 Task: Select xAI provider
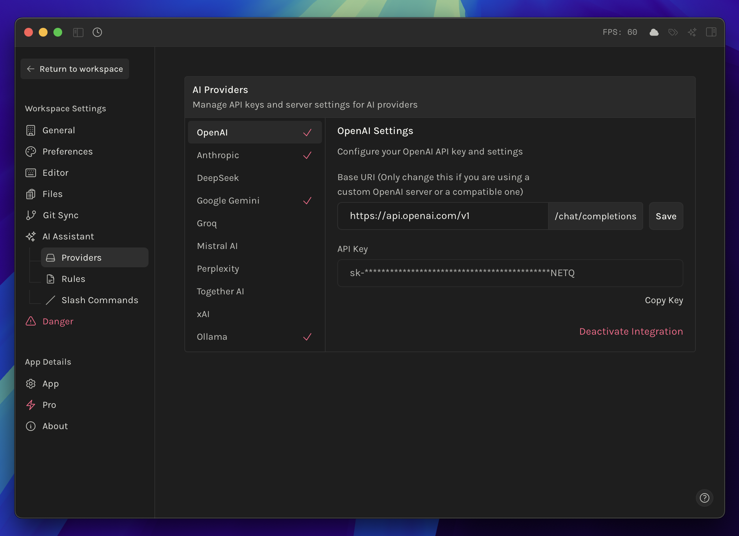pos(255,314)
